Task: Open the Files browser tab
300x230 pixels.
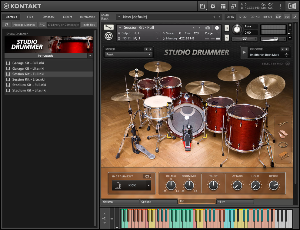Action: [x=30, y=17]
